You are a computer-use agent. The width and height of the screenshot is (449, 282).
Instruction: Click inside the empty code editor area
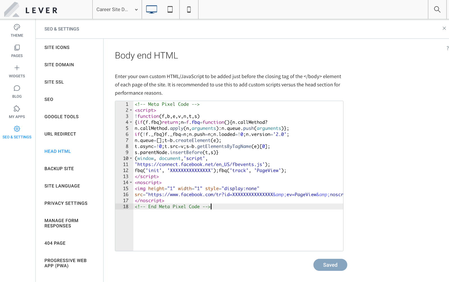tap(238, 230)
